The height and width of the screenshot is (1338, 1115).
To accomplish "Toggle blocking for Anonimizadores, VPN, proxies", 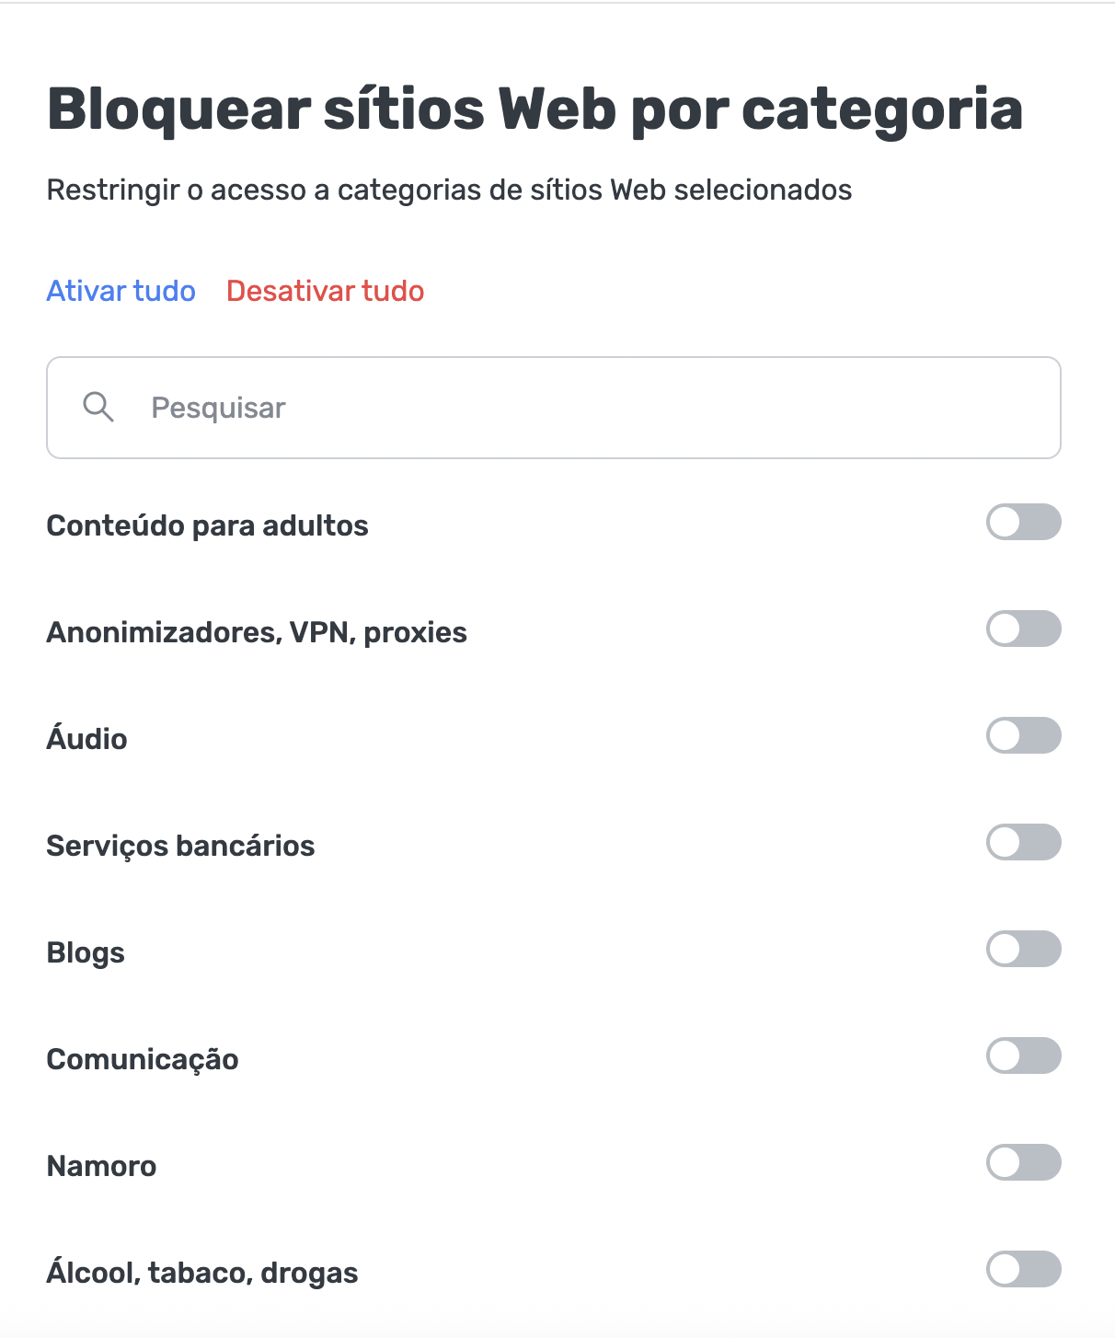I will 1023,629.
